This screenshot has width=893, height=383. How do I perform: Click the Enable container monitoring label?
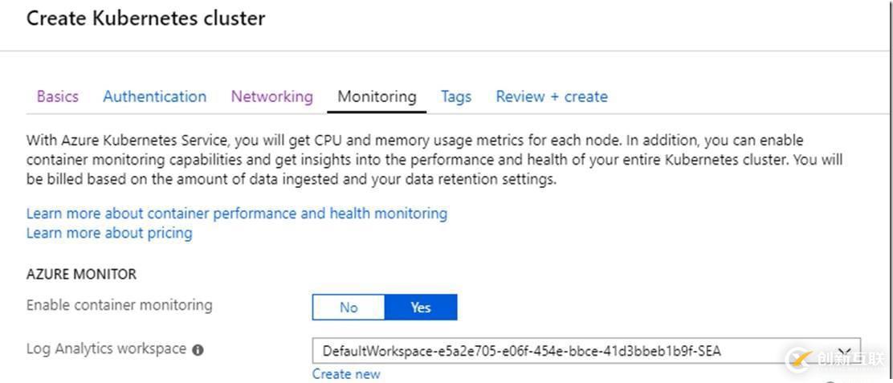[119, 305]
